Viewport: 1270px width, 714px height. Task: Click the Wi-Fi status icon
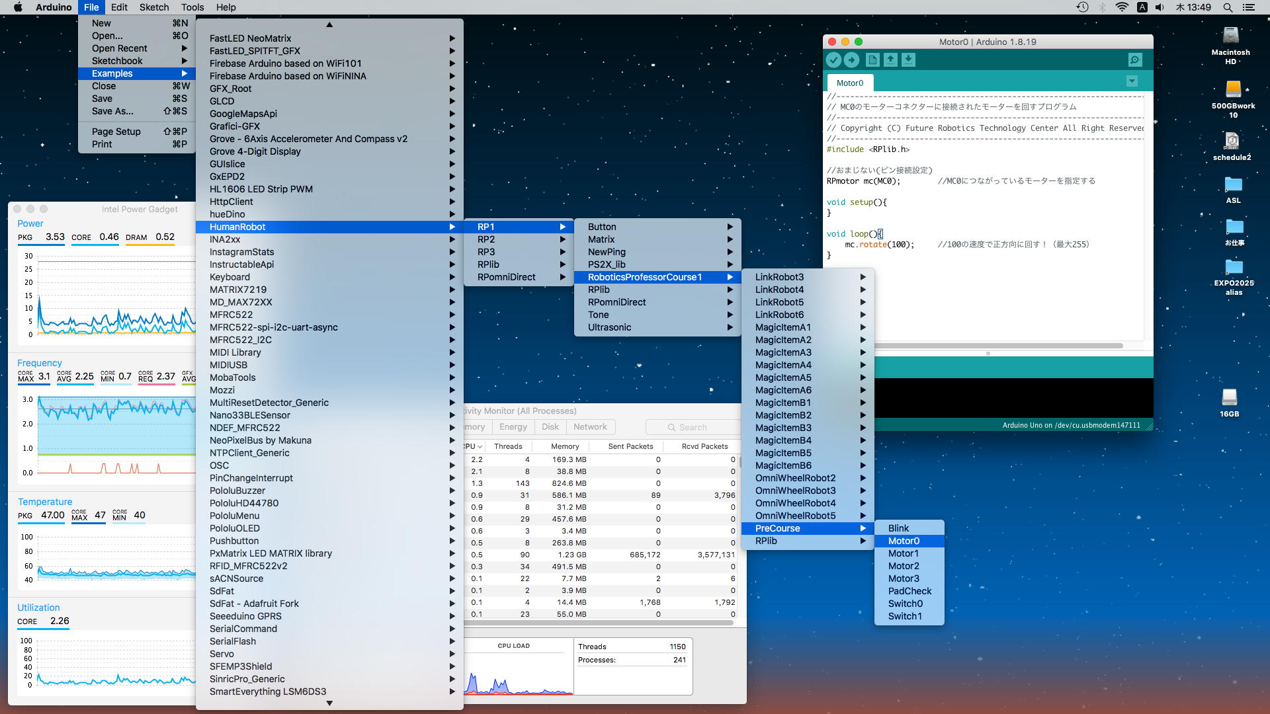[x=1122, y=7]
